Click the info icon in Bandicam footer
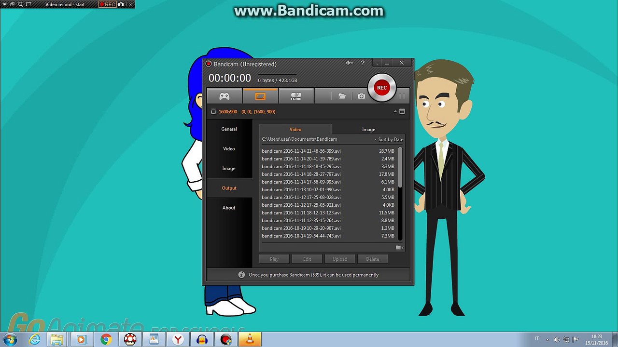Screen dimensions: 618x347 [241, 275]
